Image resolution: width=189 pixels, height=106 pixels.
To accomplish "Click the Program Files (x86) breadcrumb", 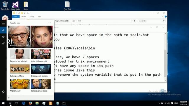I will pyautogui.click(x=62, y=21).
